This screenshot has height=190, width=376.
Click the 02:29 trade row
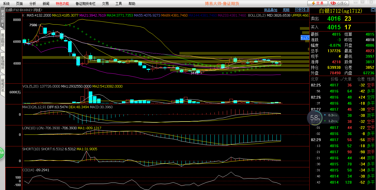pos(343,140)
